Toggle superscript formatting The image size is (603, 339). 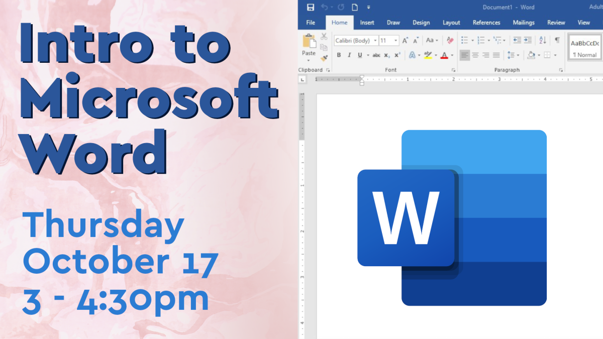(397, 54)
